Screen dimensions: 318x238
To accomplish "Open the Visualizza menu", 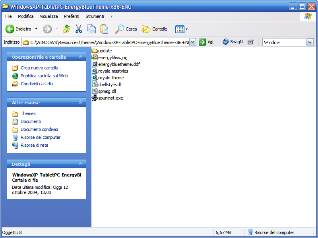I will pyautogui.click(x=48, y=16).
